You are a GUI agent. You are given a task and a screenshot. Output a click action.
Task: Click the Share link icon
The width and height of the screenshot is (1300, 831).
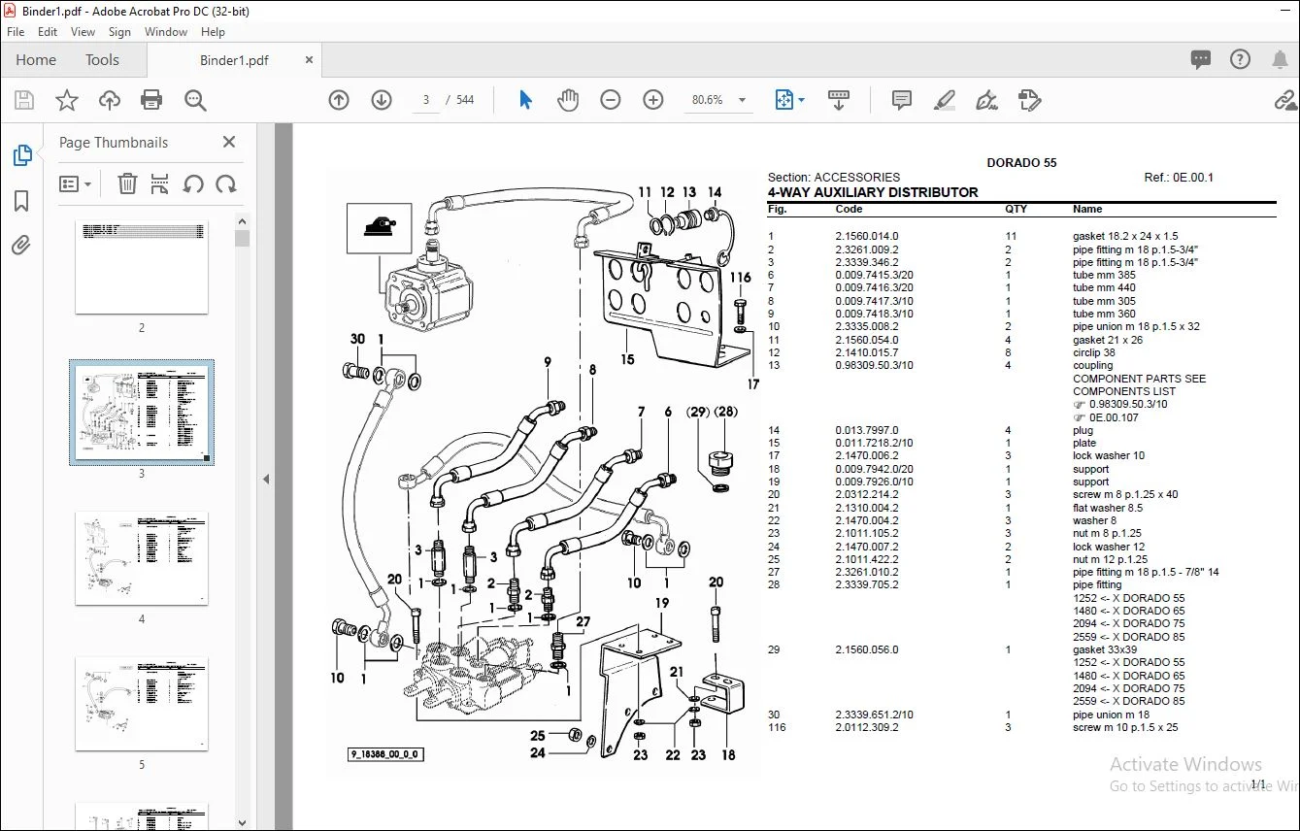(1285, 100)
